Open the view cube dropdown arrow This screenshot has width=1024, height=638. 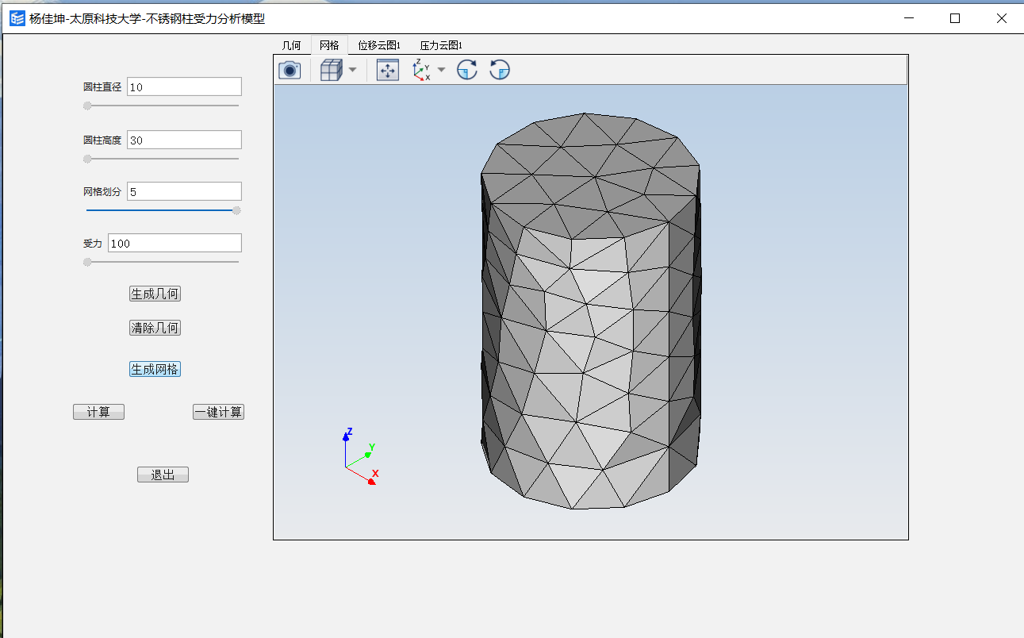352,70
